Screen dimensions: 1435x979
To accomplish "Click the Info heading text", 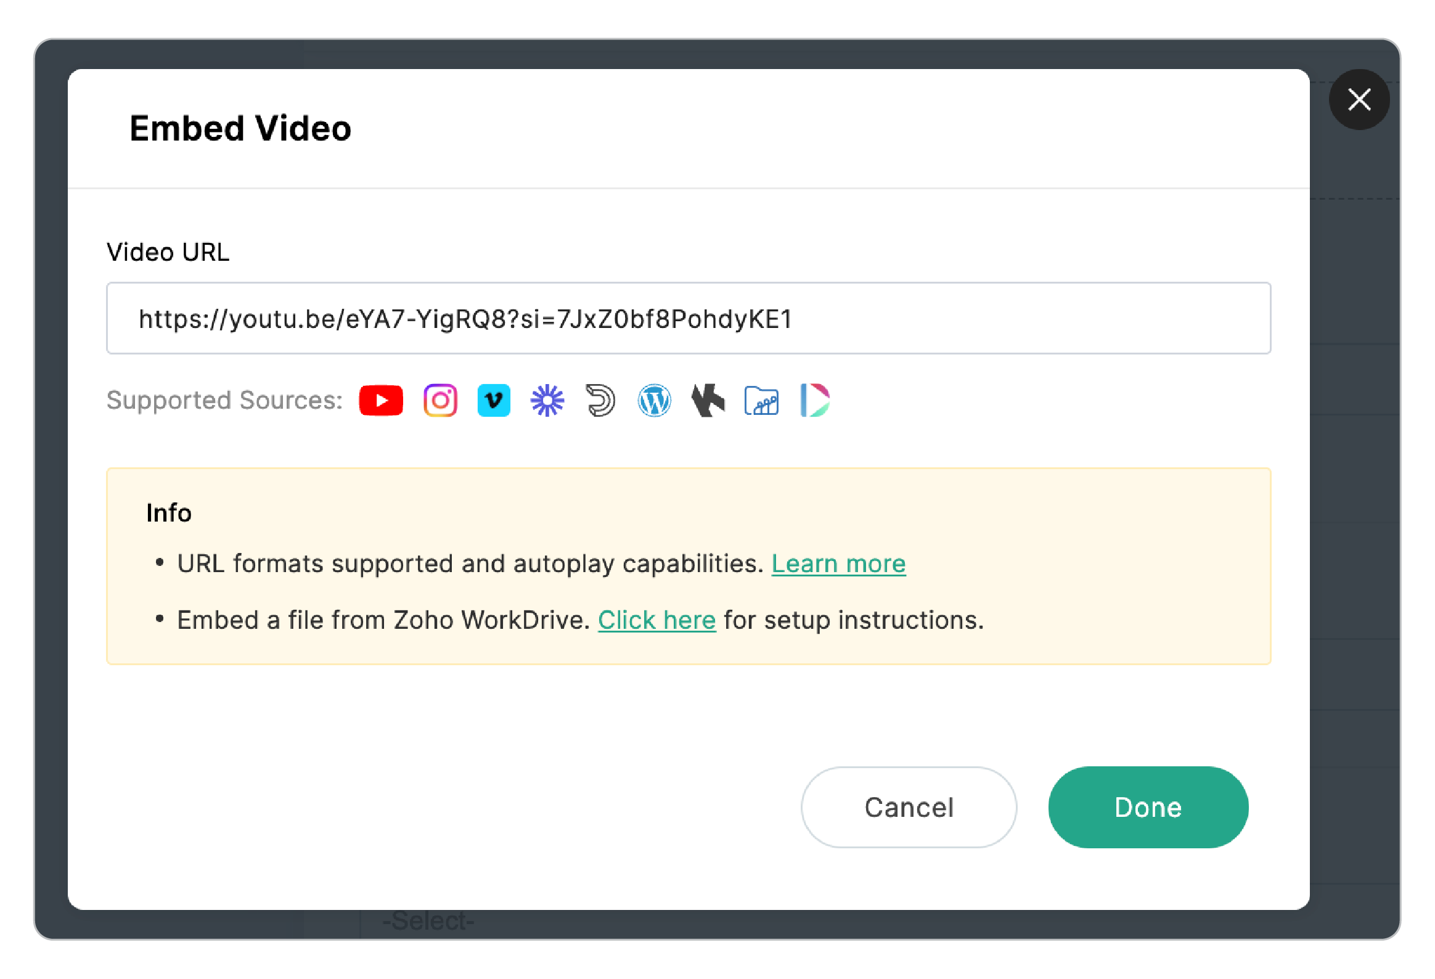I will [168, 514].
